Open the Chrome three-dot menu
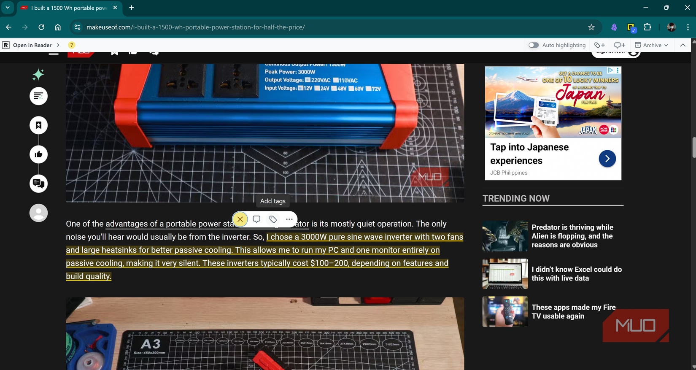This screenshot has height=370, width=696. pos(688,27)
